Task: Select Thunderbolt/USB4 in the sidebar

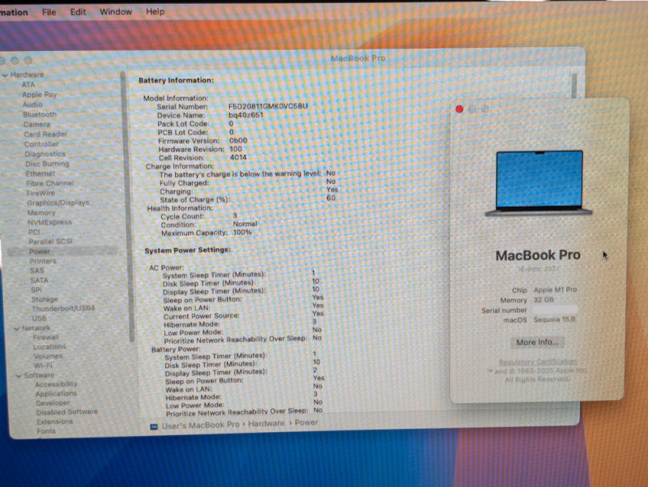Action: 63,309
